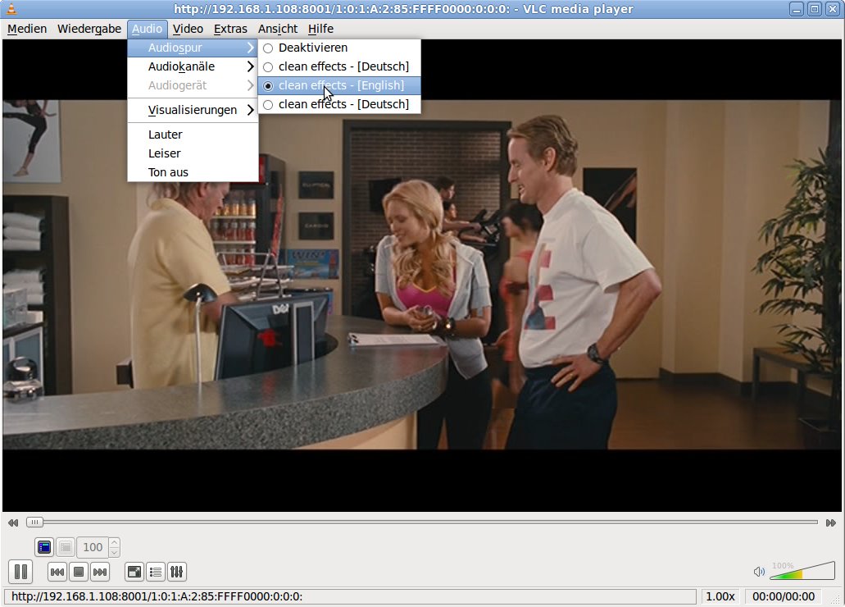The image size is (845, 607).
Task: Choose Ton aus to mute
Action: (x=193, y=172)
